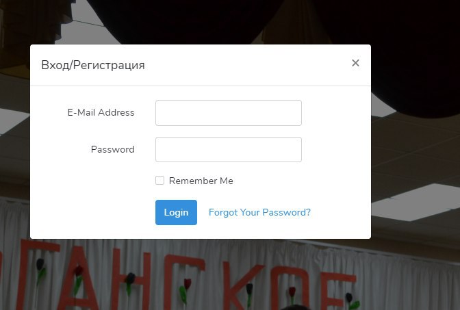Click into the Password input field
The width and height of the screenshot is (460, 310).
coord(228,149)
